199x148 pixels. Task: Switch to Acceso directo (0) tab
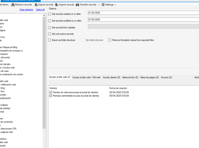coord(111,77)
